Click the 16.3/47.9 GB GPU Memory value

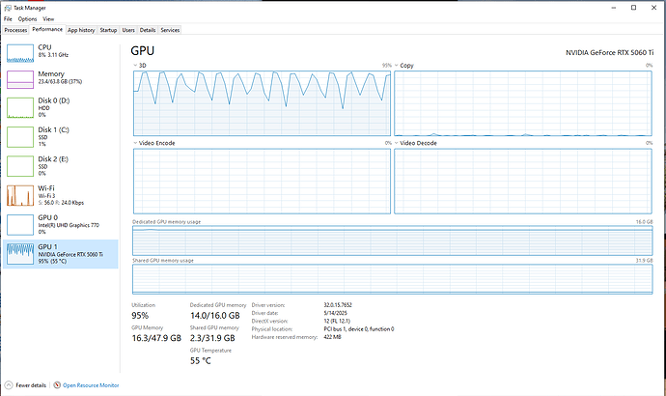coord(156,338)
